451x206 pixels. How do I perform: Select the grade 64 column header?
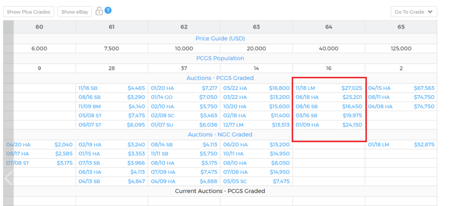(x=329, y=27)
